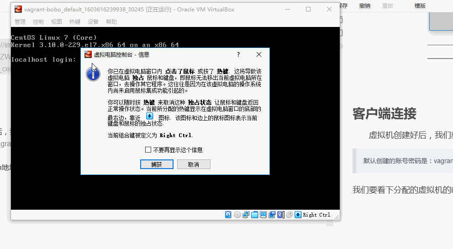
Task: Click the 我们要看下分配的虚拟机 paragraph
Action: (x=402, y=190)
